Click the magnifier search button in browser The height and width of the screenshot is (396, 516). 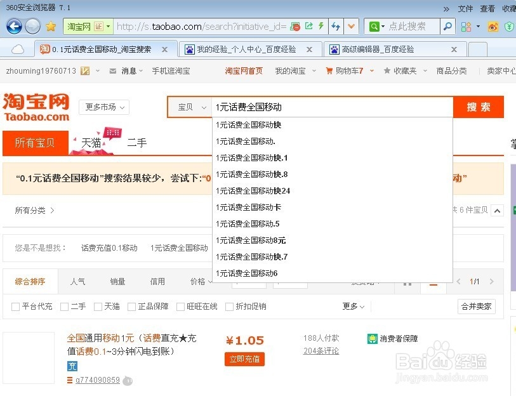point(447,26)
